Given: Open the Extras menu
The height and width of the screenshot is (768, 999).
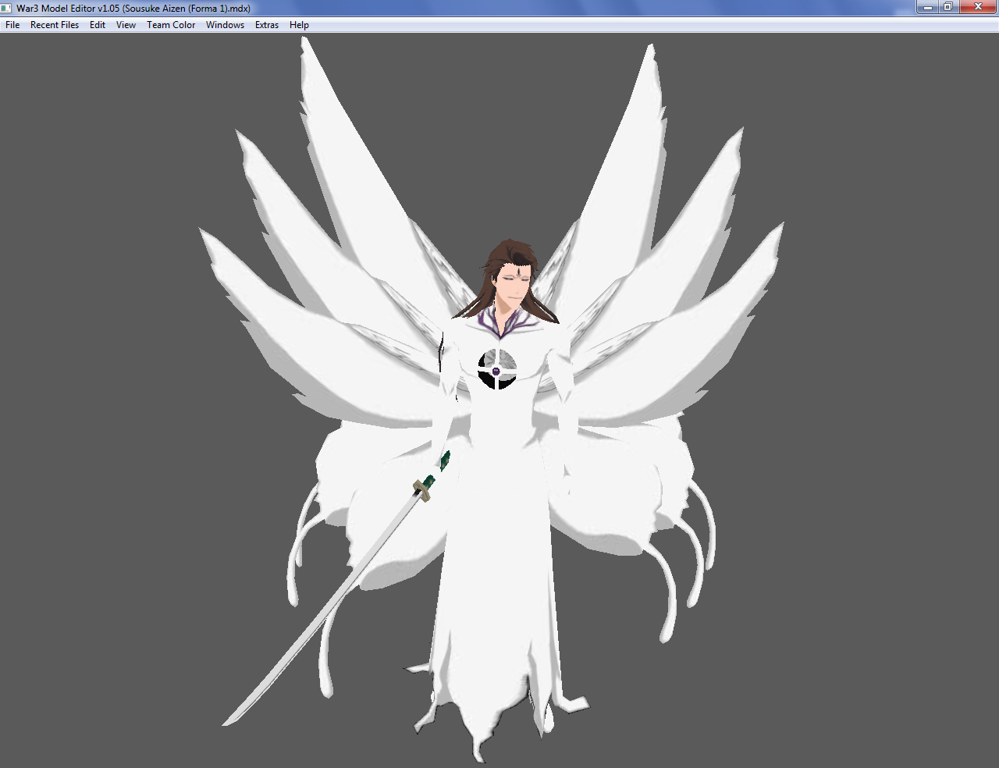Looking at the screenshot, I should [x=267, y=25].
